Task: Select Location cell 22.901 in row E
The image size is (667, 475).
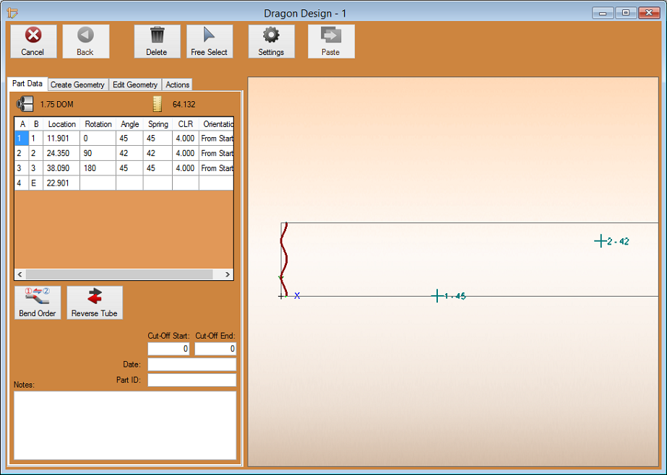Action: pos(61,183)
